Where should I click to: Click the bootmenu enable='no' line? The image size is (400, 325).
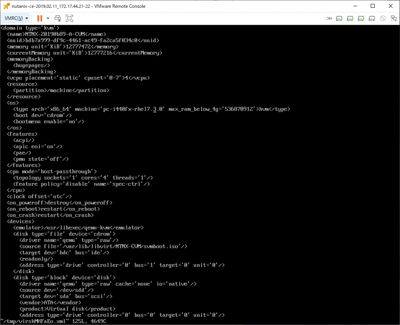point(49,122)
